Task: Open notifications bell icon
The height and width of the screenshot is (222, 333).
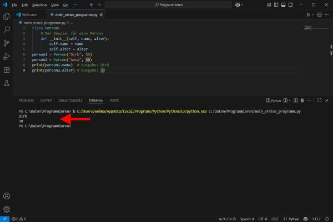Action: [327, 219]
